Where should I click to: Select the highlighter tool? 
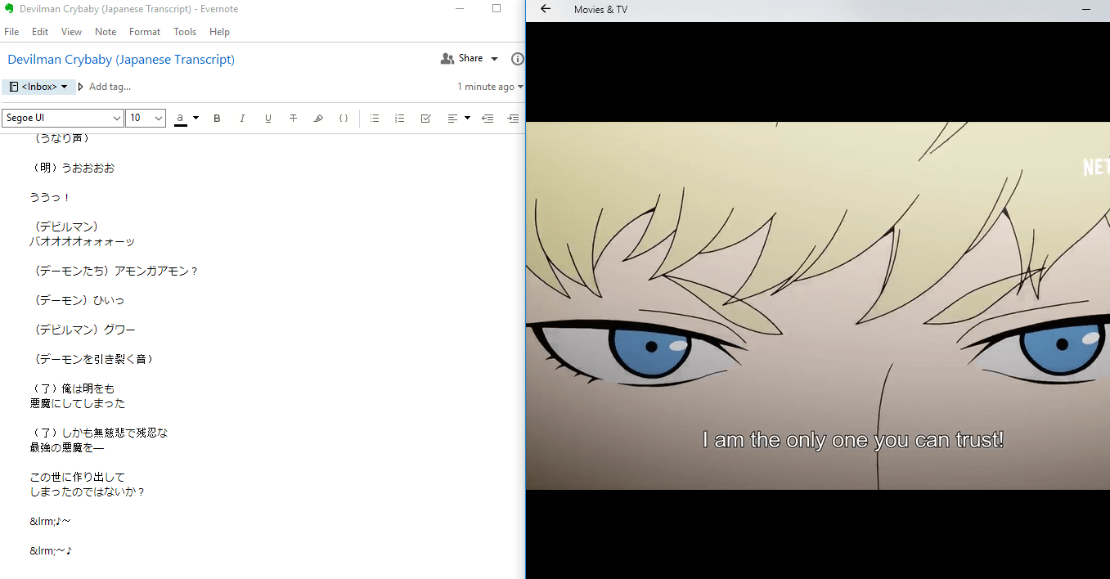click(318, 119)
